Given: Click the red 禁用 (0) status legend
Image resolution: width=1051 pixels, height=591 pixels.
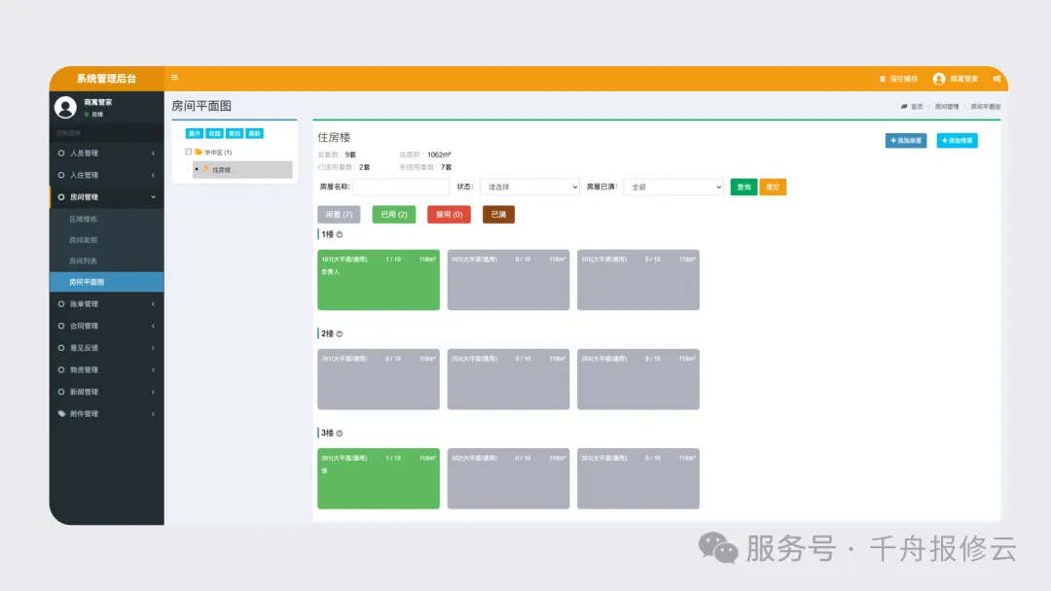Looking at the screenshot, I should 449,214.
